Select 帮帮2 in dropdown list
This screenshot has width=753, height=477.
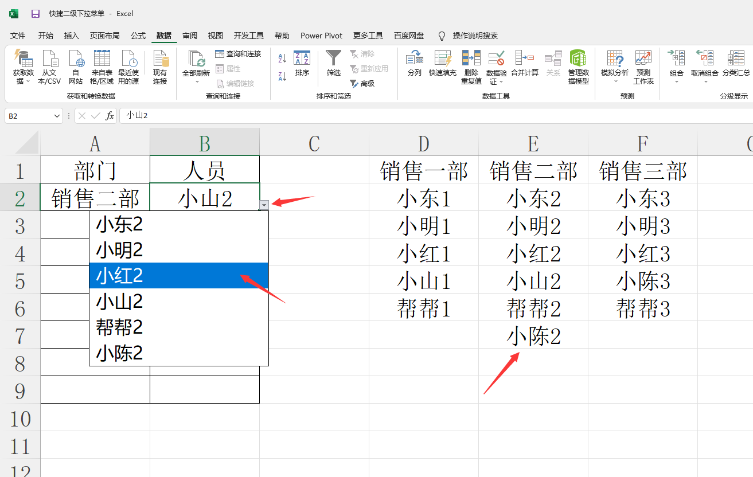[x=178, y=327]
